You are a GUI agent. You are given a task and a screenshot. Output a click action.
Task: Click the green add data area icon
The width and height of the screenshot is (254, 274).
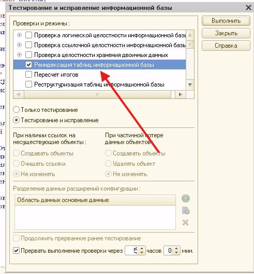[186, 198]
